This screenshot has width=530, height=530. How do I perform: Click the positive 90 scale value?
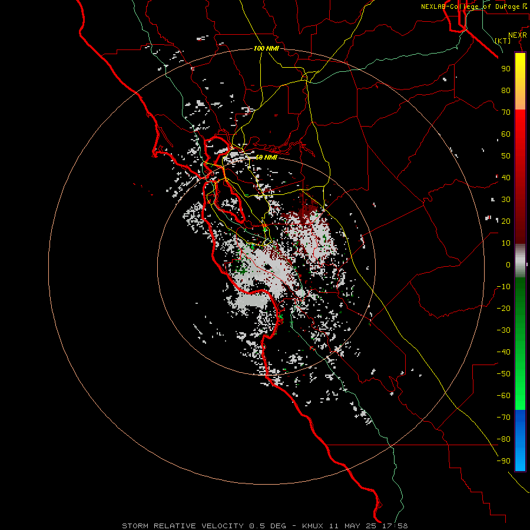point(506,69)
